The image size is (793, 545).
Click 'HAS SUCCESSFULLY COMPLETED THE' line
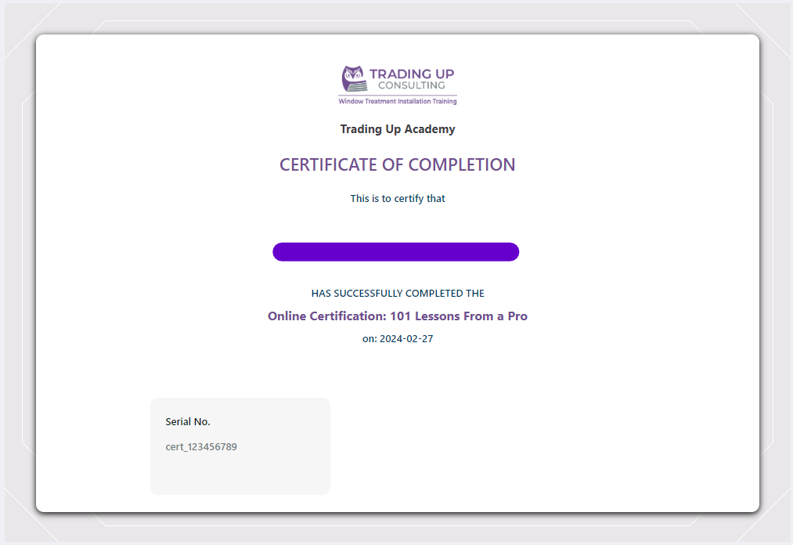(x=398, y=294)
